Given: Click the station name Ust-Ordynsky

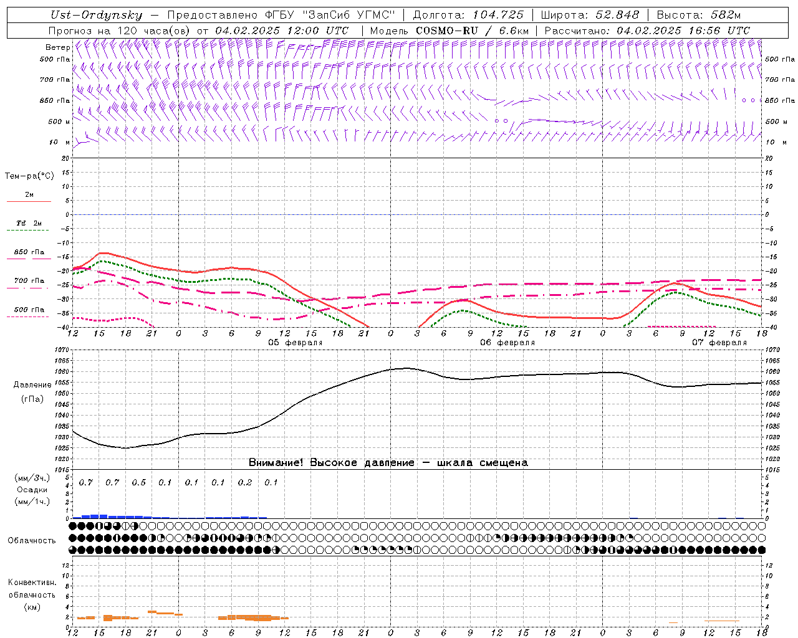Looking at the screenshot, I should (97, 16).
